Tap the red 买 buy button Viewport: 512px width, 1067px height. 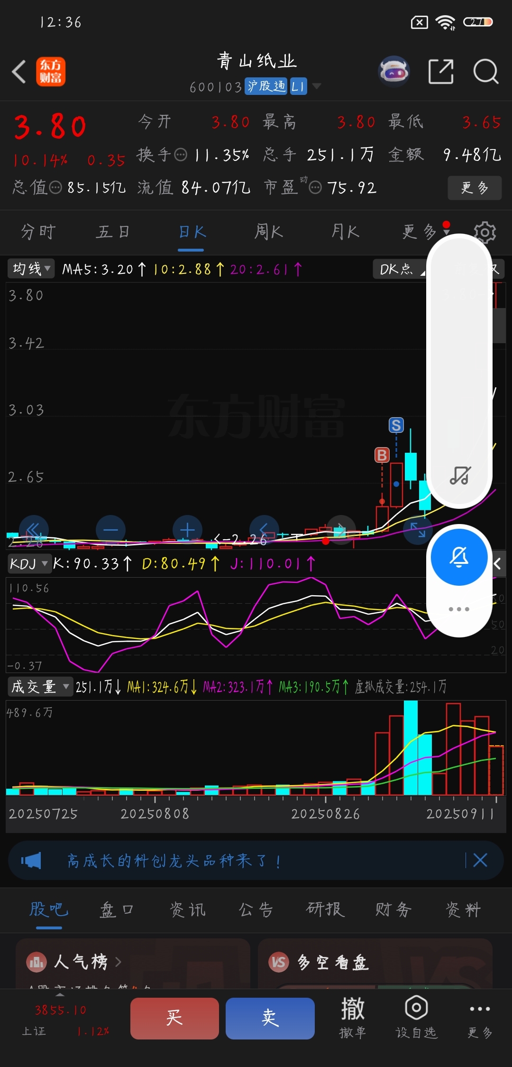174,1018
